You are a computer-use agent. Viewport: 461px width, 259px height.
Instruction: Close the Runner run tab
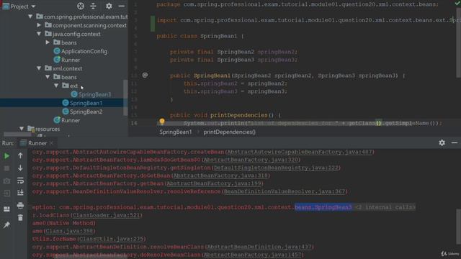tap(51, 143)
